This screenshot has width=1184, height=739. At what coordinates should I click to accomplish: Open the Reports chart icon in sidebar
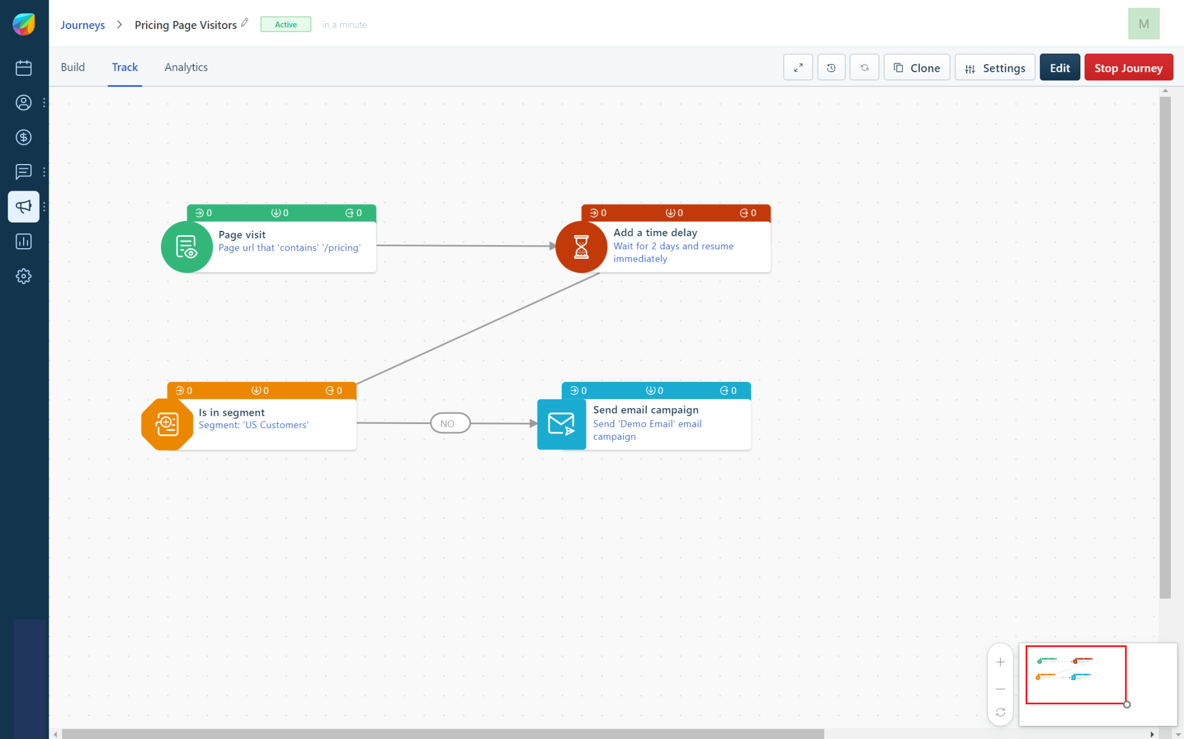click(x=24, y=242)
